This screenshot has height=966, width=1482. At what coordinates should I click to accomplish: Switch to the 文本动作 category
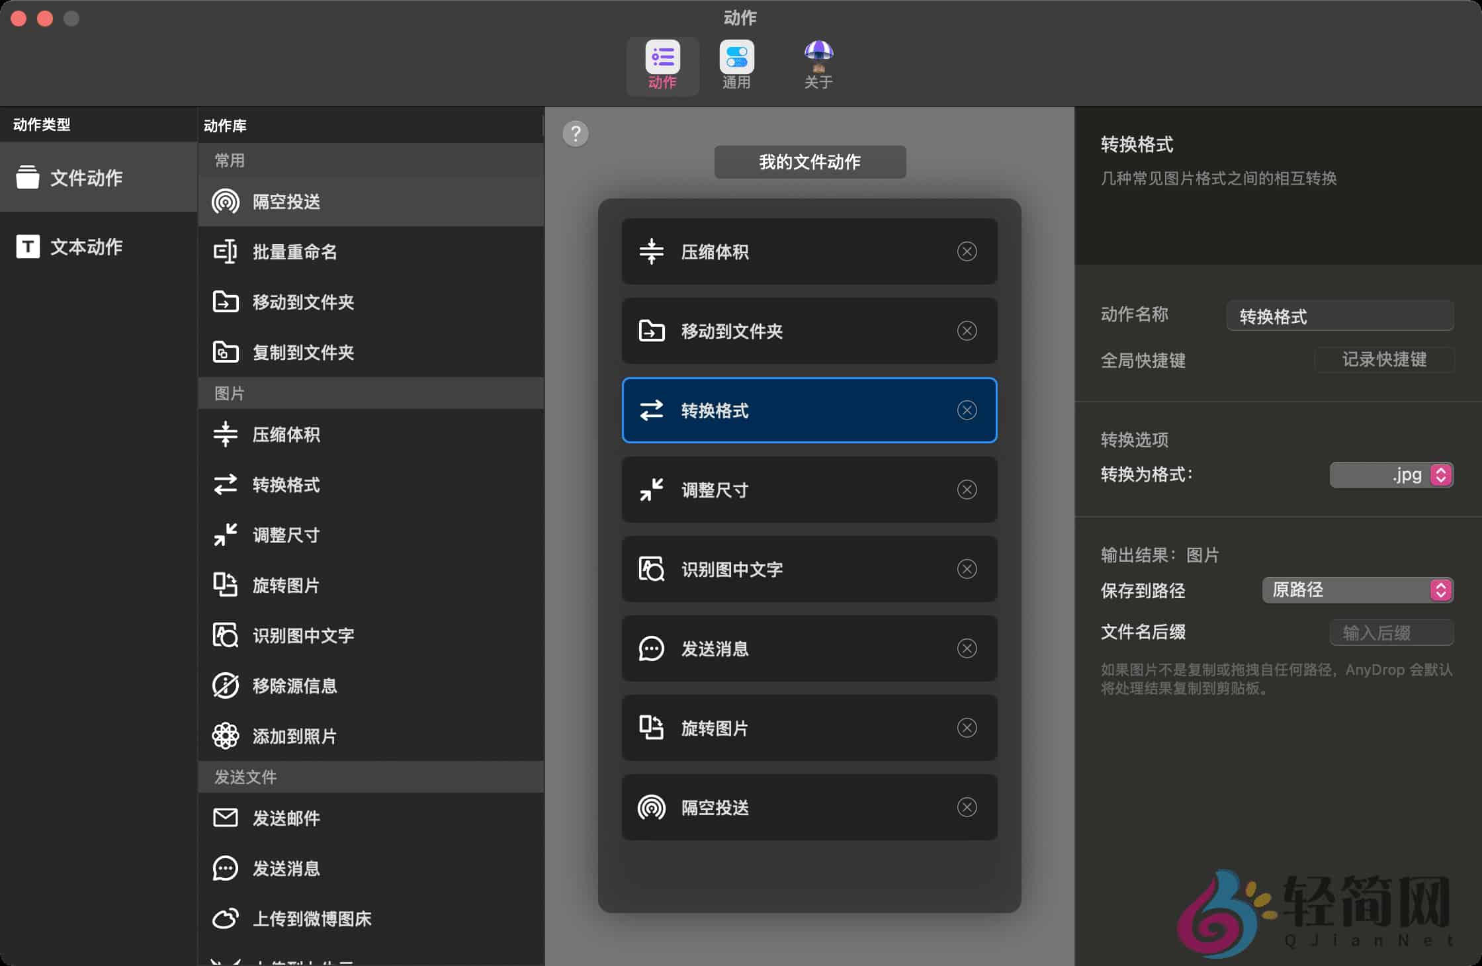point(85,246)
